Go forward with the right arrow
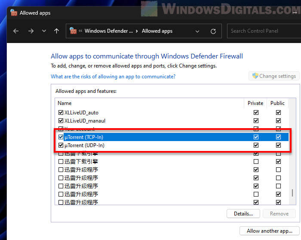The image size is (301, 240). pos(31,31)
